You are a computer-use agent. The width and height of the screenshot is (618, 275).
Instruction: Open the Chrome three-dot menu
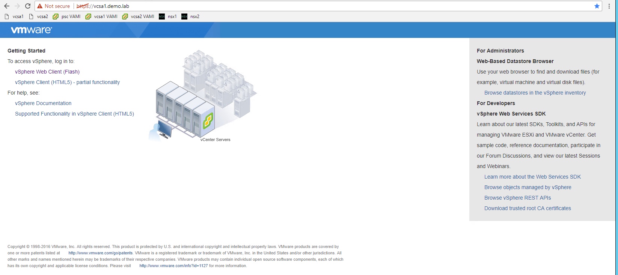point(609,6)
